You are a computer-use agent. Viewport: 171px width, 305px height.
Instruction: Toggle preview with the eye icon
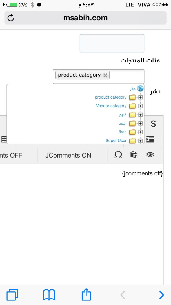point(150,155)
